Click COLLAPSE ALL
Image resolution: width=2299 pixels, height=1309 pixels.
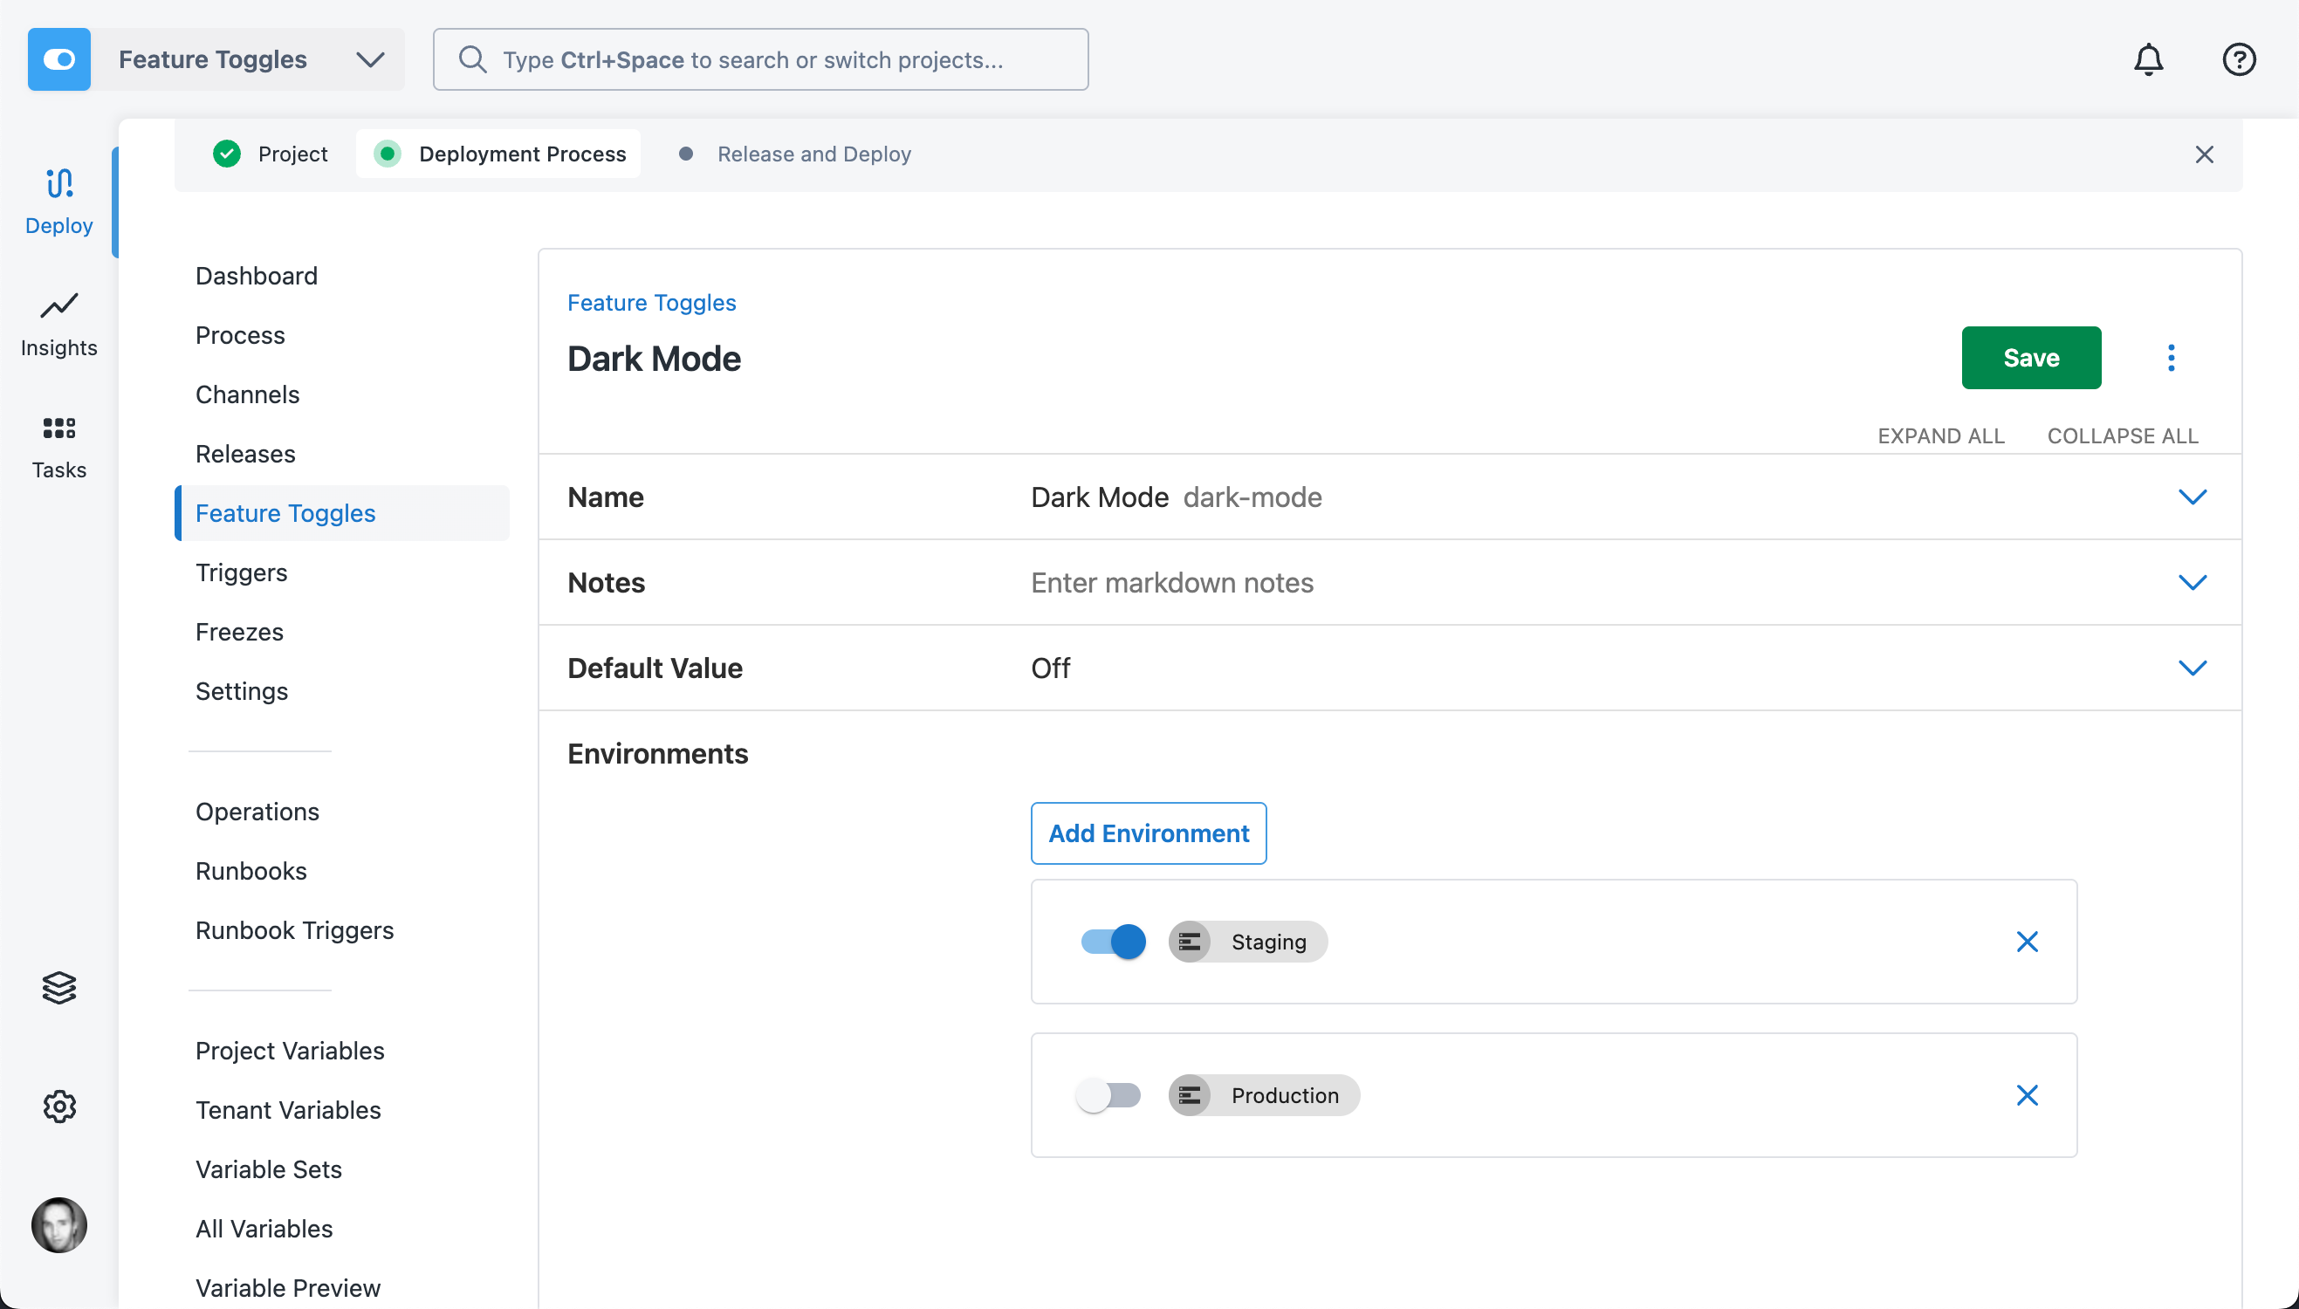[2122, 436]
